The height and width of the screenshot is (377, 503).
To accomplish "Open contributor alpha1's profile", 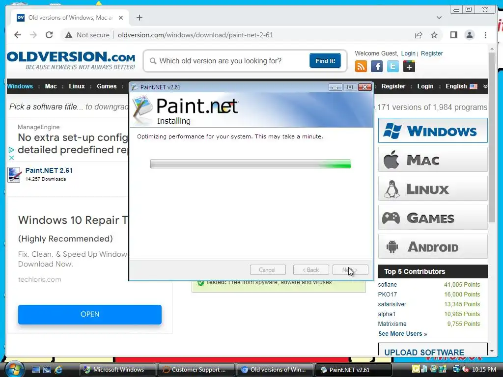I will tap(387, 314).
